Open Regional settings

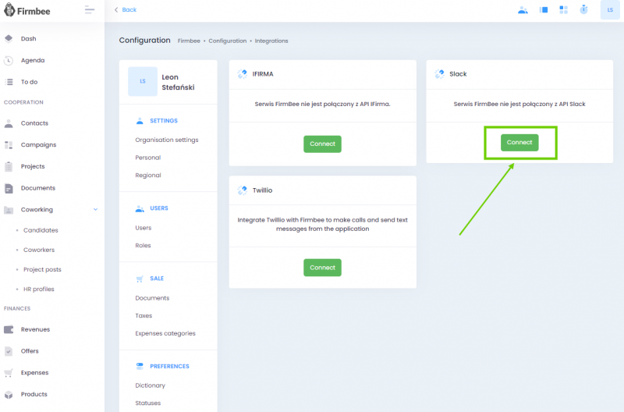point(148,175)
